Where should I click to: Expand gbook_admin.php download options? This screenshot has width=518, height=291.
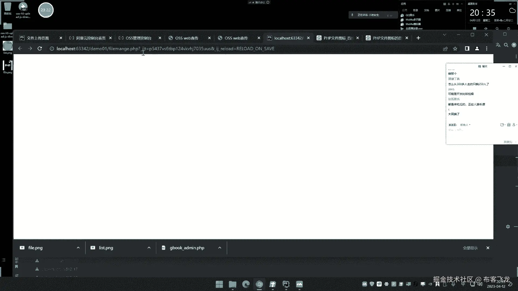click(x=220, y=248)
